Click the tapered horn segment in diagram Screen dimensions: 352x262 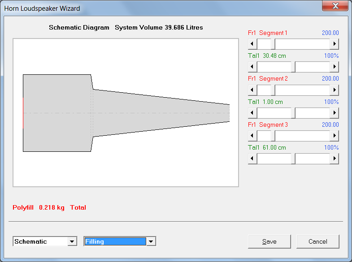[x=161, y=113]
